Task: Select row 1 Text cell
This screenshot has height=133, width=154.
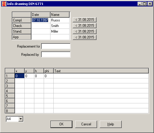Action: point(101,76)
